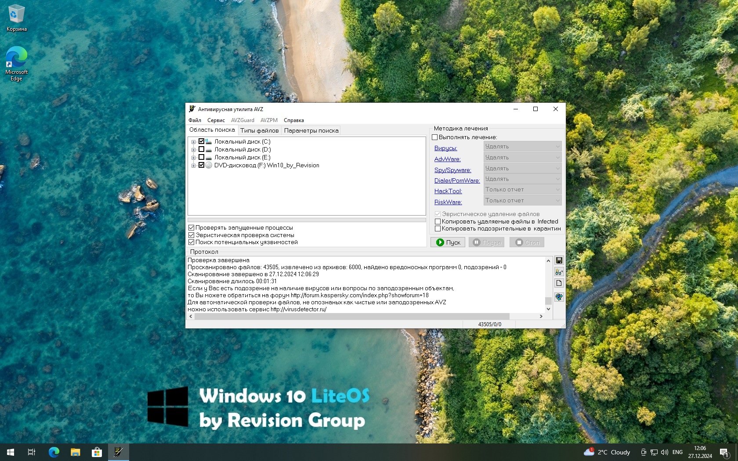The height and width of the screenshot is (461, 738).
Task: Open File Explorer from the taskbar
Action: [75, 452]
